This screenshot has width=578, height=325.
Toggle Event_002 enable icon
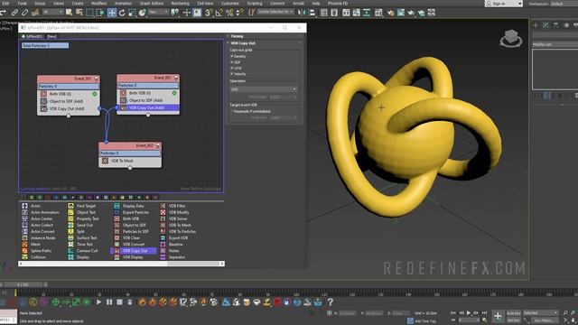[x=158, y=145]
